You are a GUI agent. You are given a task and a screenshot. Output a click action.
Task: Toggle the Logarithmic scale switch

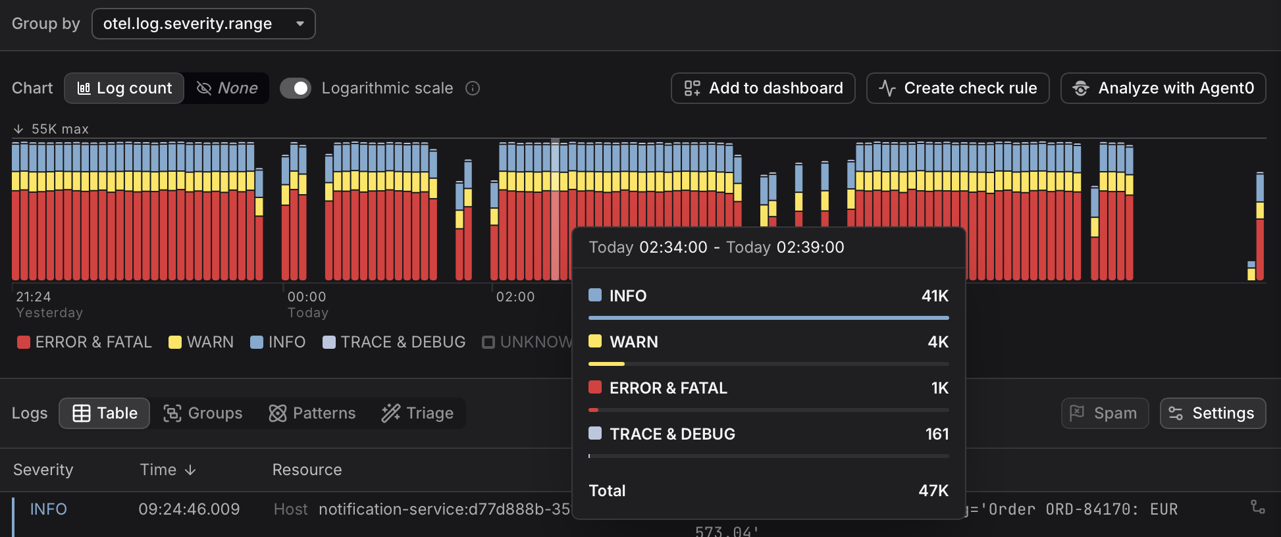point(296,88)
